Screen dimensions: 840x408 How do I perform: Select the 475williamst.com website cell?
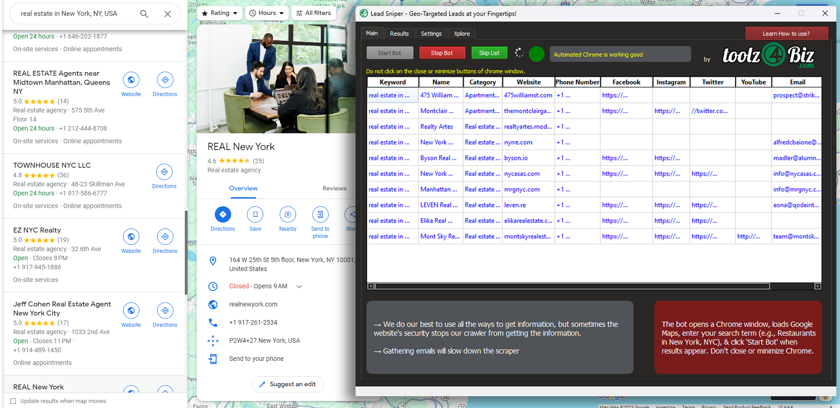pyautogui.click(x=529, y=95)
